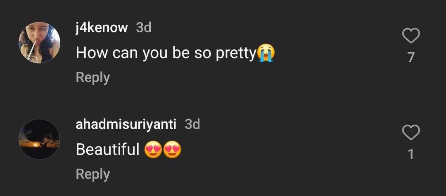Click the first heart-eyes emoji after Beautiful

coord(153,150)
